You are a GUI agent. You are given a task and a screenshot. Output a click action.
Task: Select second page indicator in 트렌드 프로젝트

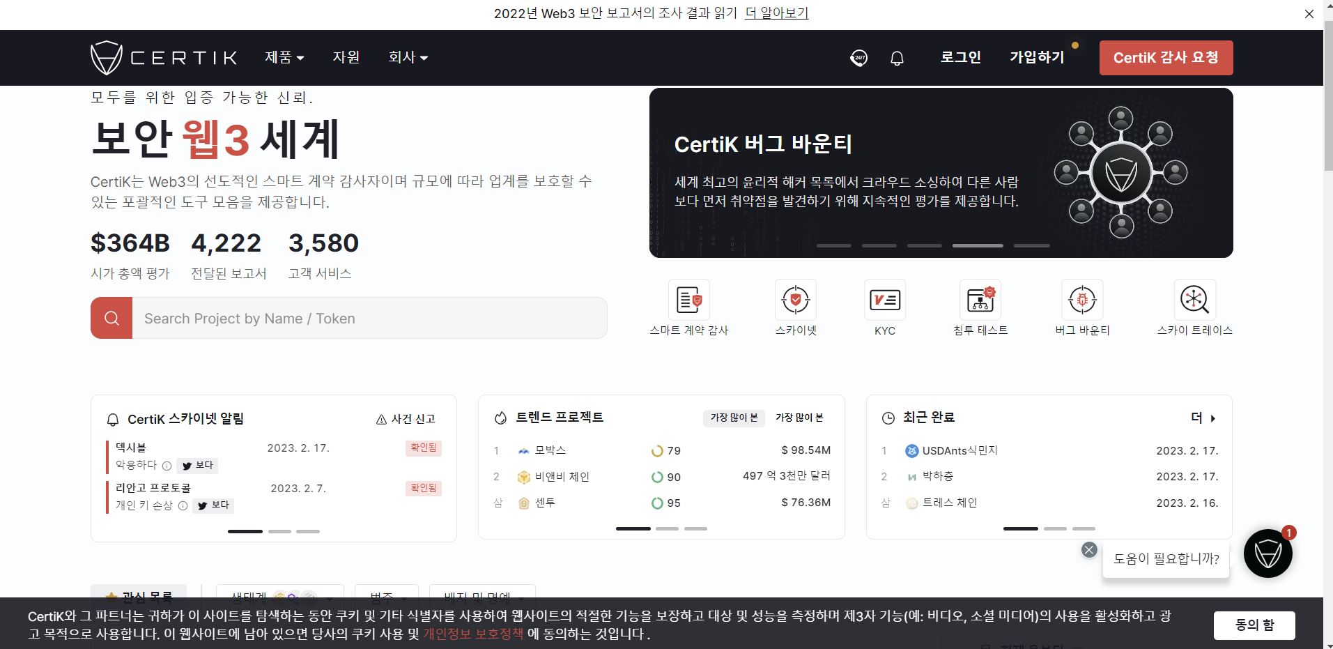pyautogui.click(x=667, y=528)
